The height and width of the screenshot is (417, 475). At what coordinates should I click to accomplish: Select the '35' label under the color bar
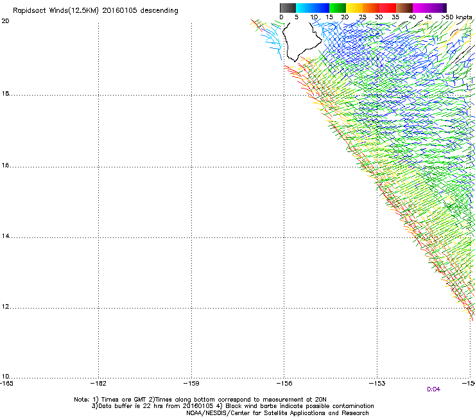click(x=395, y=17)
